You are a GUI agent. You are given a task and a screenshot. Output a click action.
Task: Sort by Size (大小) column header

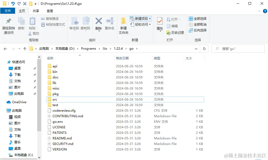click(x=189, y=58)
